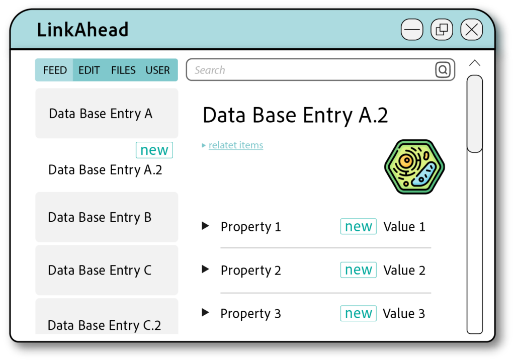Expand Property 3 disclosure triangle
This screenshot has height=362, width=515.
click(x=205, y=313)
